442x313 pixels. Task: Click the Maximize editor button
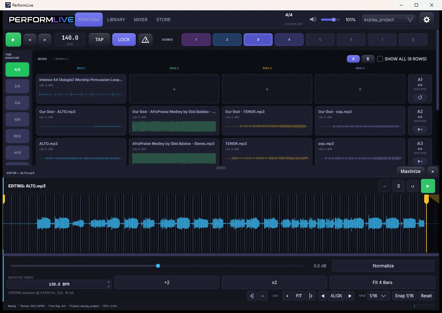[x=411, y=171]
